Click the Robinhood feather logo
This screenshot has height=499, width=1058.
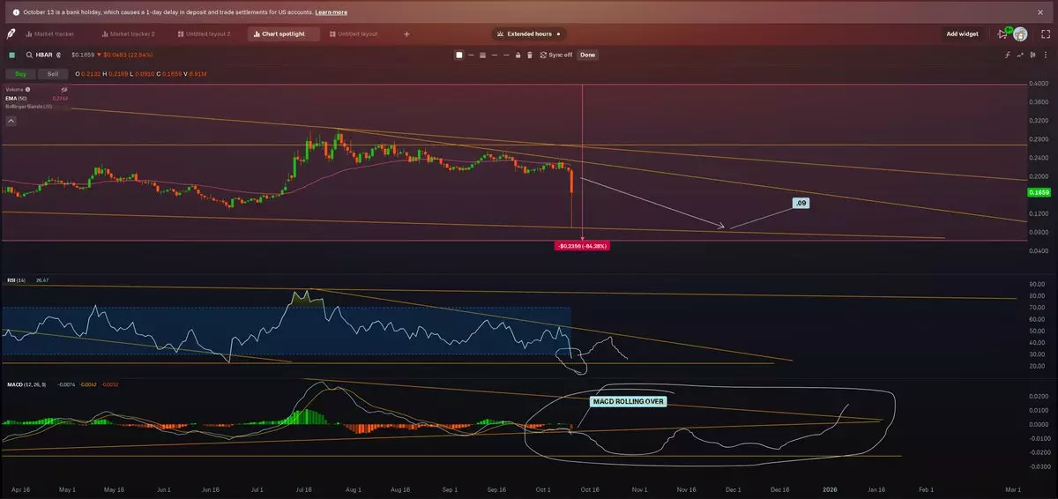click(11, 34)
